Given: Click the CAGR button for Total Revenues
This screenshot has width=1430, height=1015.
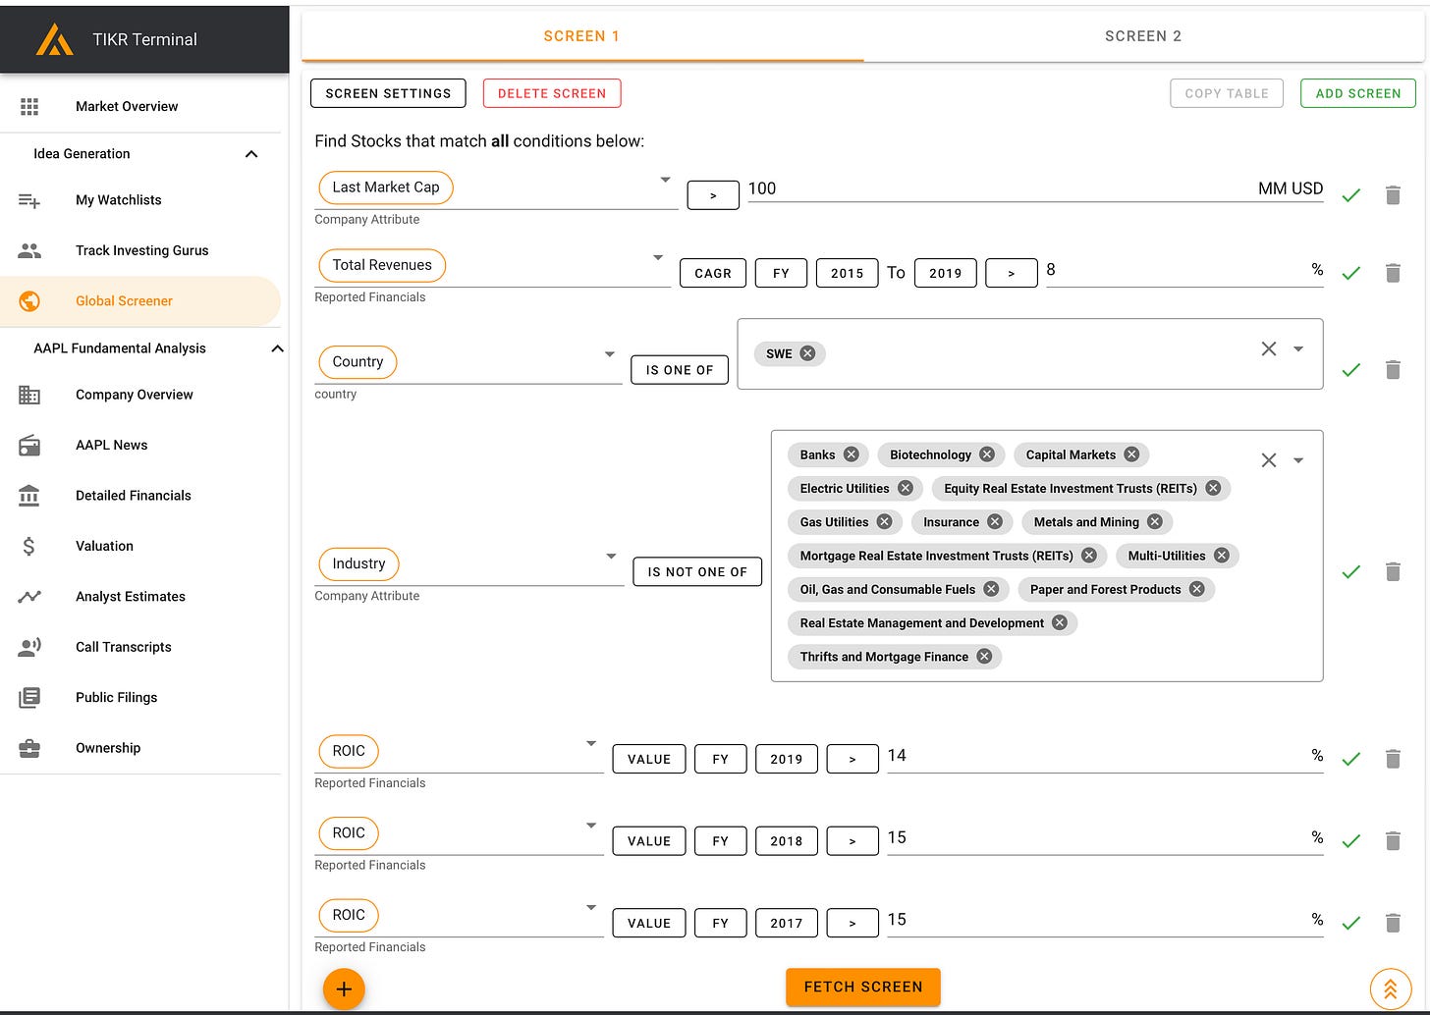Looking at the screenshot, I should pos(713,273).
